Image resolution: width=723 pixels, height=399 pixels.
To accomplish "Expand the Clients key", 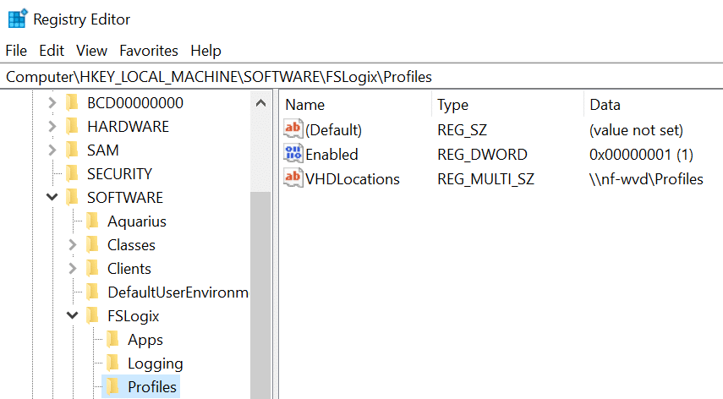I will (73, 269).
